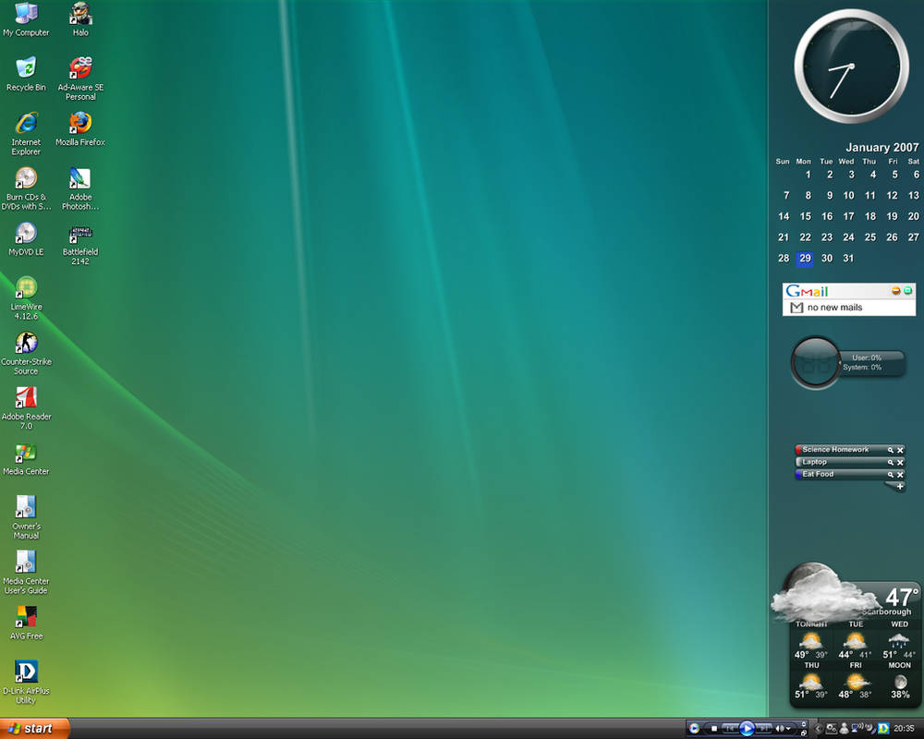Open the MyDVD LE shortcut

[x=26, y=238]
